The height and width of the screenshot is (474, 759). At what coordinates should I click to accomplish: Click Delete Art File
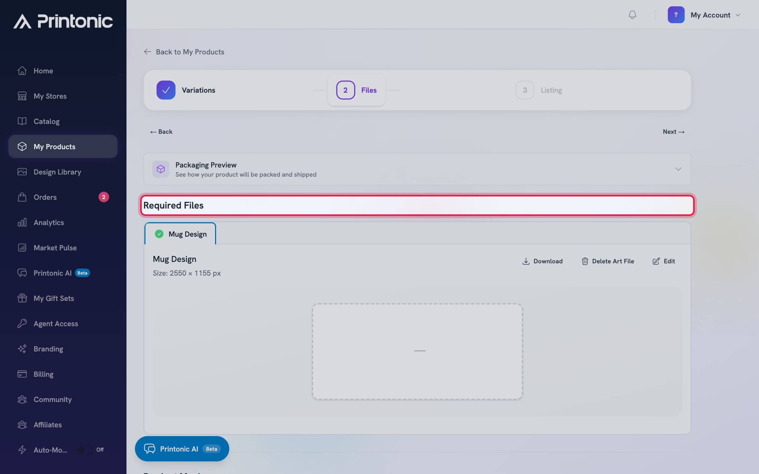[x=608, y=261]
